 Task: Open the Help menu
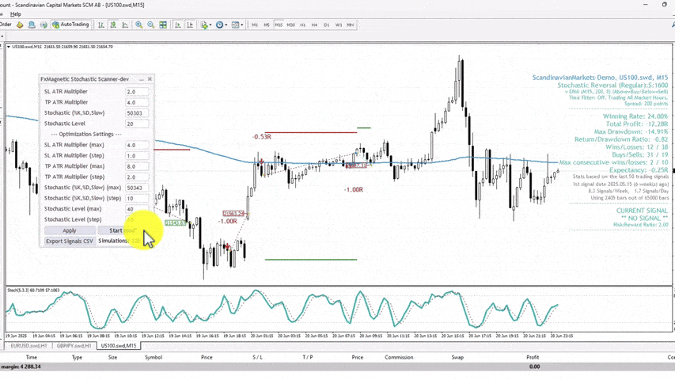point(16,14)
